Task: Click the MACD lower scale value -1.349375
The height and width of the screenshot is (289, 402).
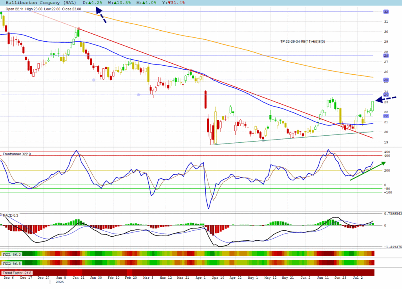Action: click(393, 247)
